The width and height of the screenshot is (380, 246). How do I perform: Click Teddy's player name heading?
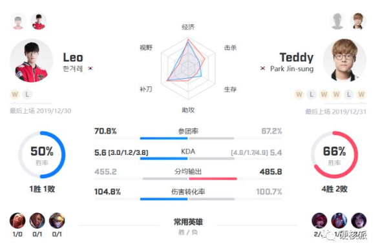click(x=297, y=57)
